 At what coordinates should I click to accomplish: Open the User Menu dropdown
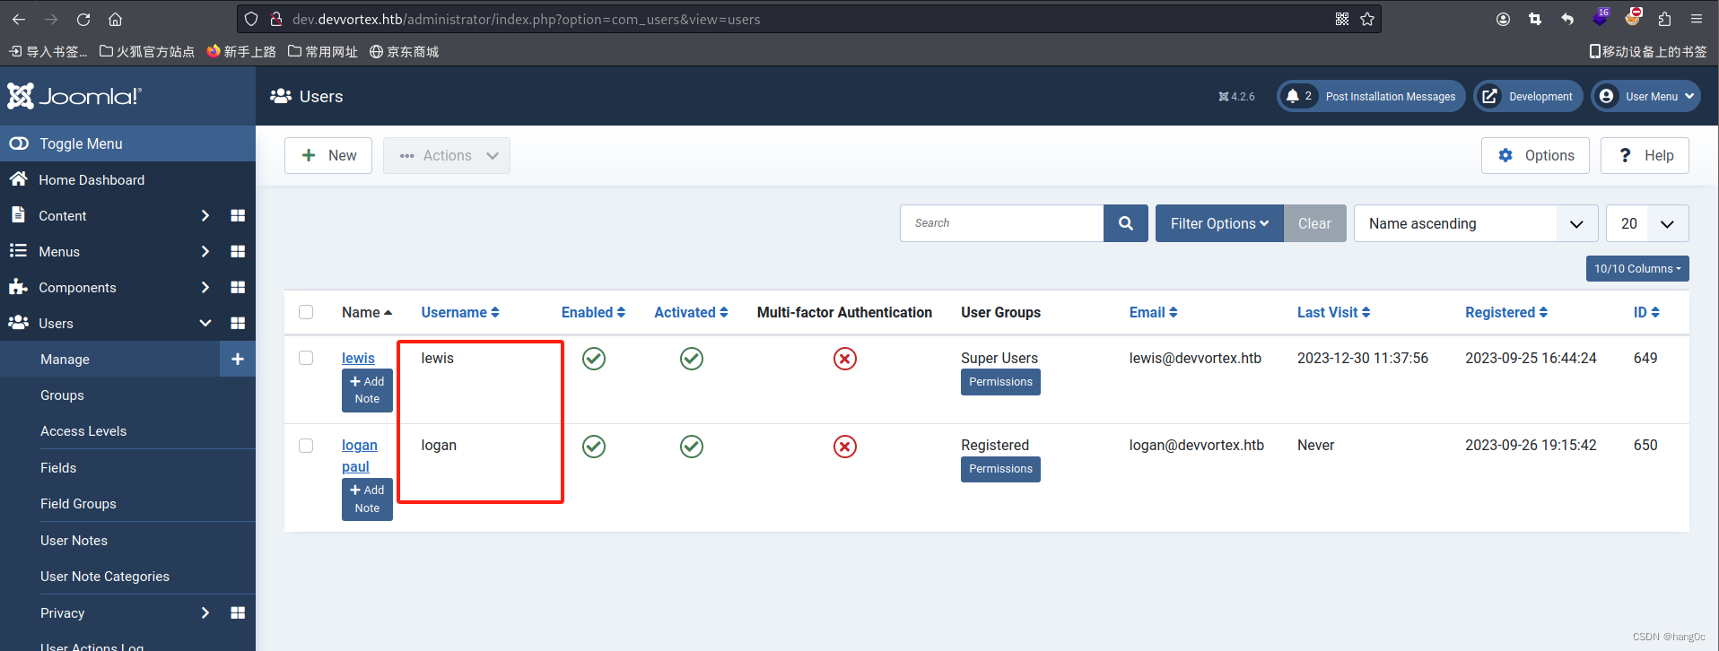pyautogui.click(x=1645, y=96)
